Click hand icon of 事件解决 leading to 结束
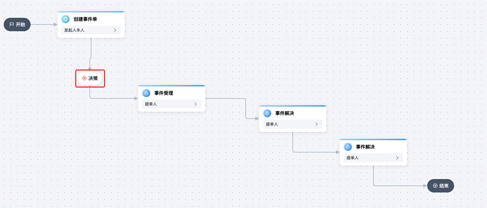Viewport: 487px width, 208px height. 347,147
